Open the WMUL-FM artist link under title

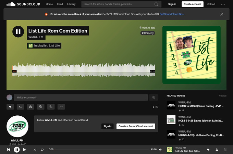tap(36, 37)
